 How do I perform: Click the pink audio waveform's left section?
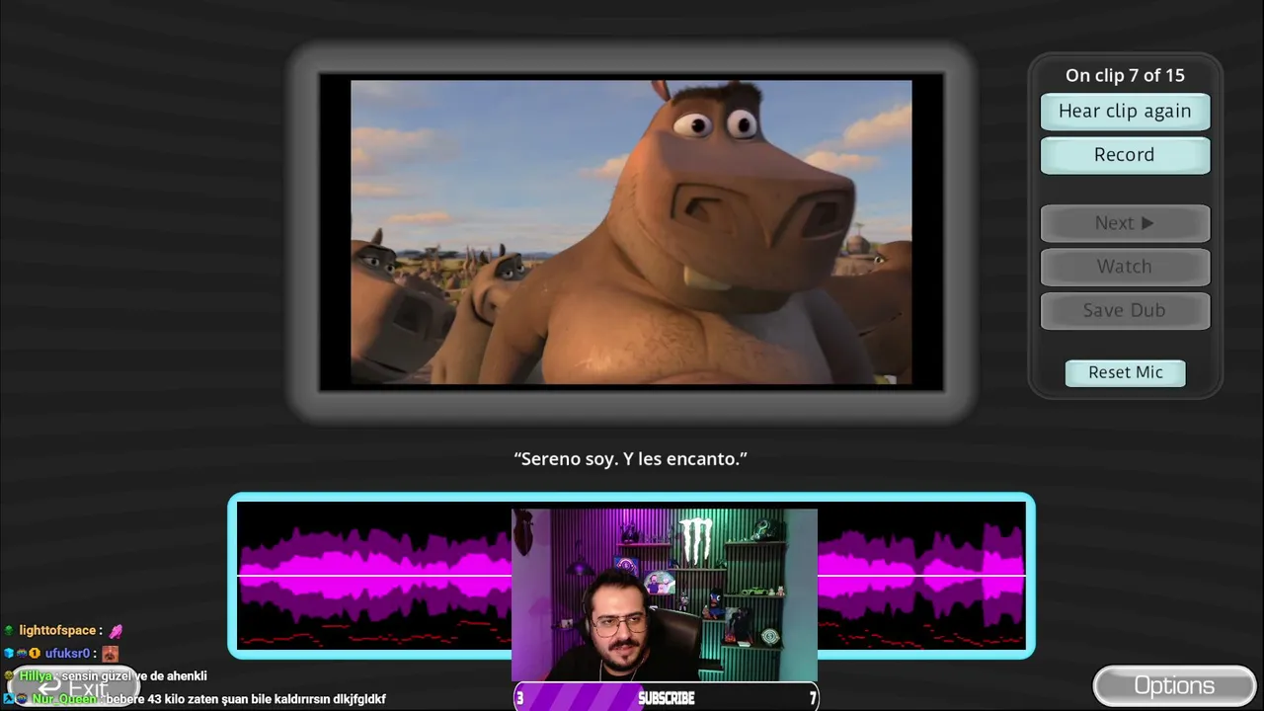374,576
